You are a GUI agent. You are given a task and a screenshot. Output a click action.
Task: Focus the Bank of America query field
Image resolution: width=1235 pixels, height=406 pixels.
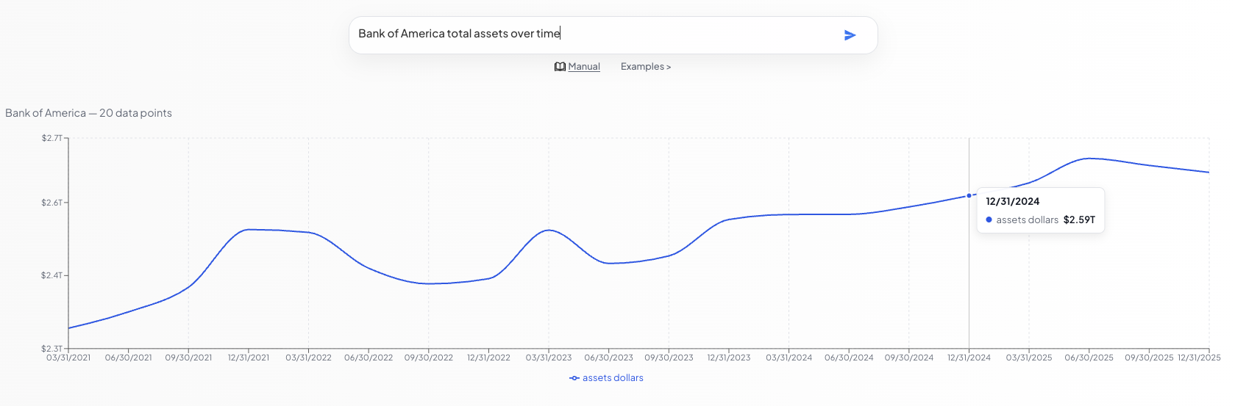tap(588, 34)
